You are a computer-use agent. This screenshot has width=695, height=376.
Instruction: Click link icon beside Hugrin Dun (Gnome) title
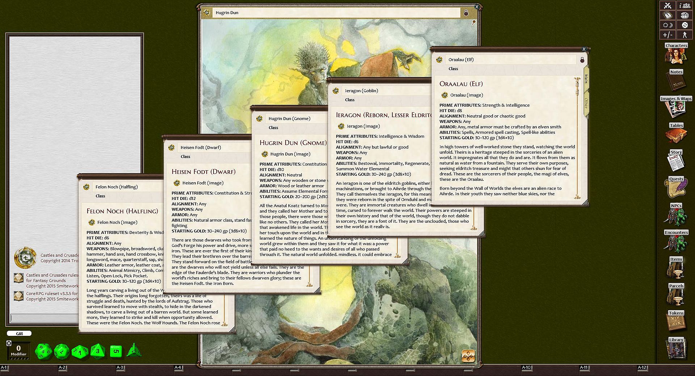[259, 119]
